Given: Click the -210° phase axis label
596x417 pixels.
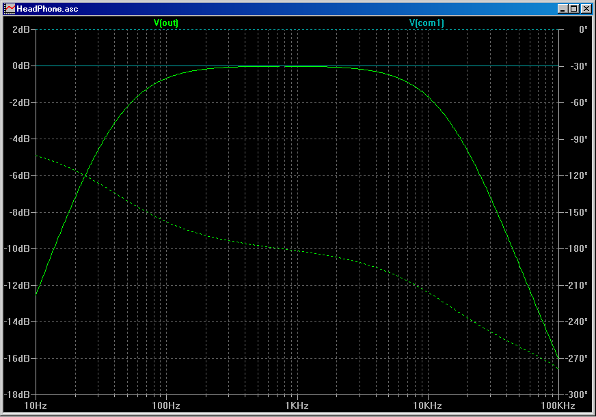Looking at the screenshot, I should coord(577,285).
